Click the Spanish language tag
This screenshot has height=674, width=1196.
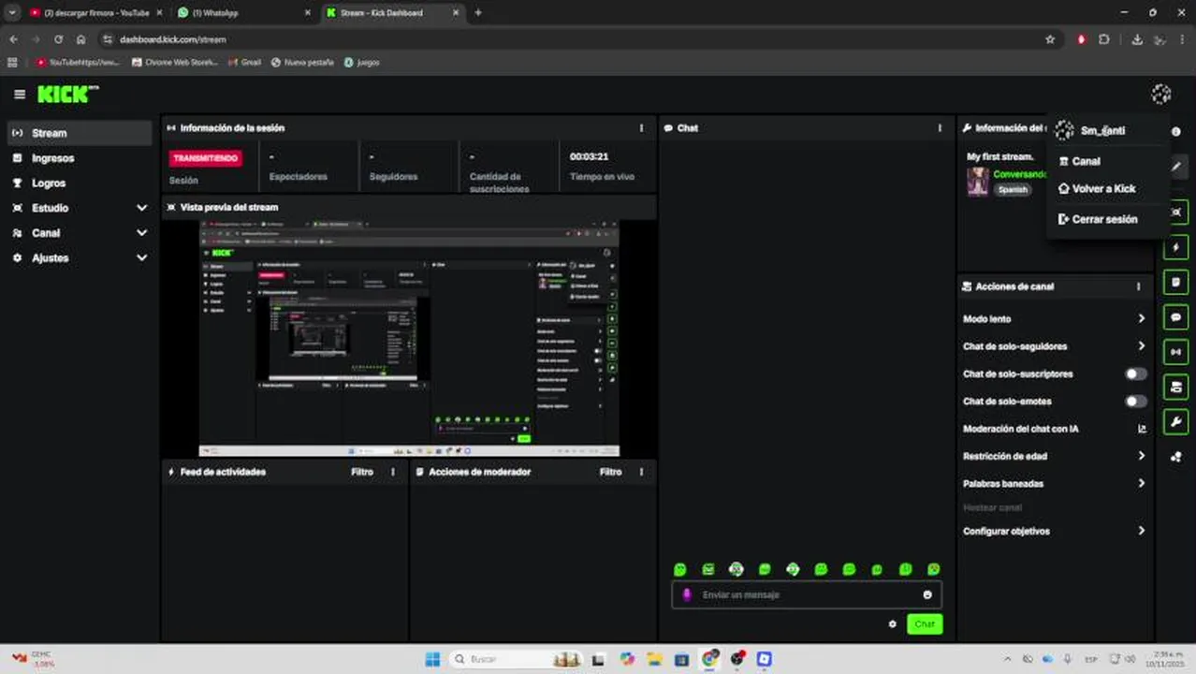point(1013,189)
